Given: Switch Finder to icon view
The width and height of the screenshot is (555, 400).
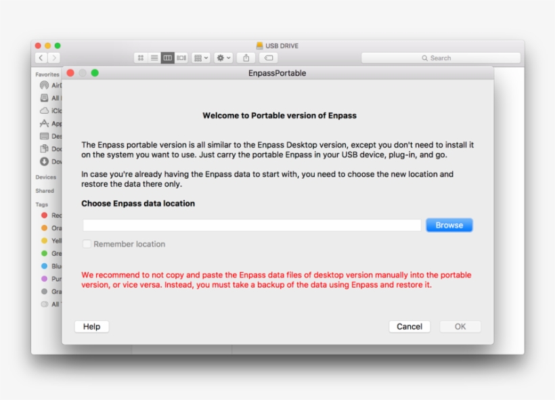Looking at the screenshot, I should click(141, 58).
